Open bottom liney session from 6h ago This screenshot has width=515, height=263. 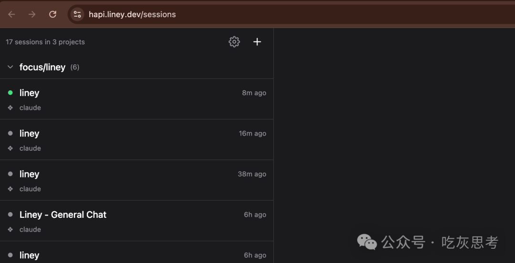tap(137, 253)
